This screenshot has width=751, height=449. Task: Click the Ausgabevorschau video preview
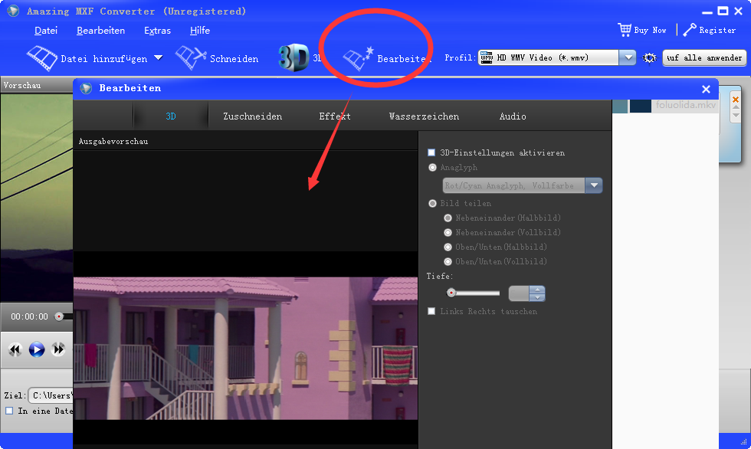(246, 349)
